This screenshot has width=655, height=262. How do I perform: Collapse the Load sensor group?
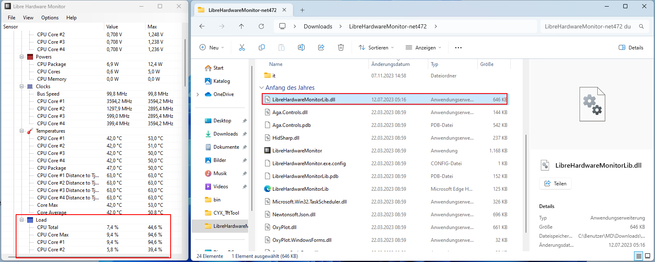pyautogui.click(x=22, y=220)
